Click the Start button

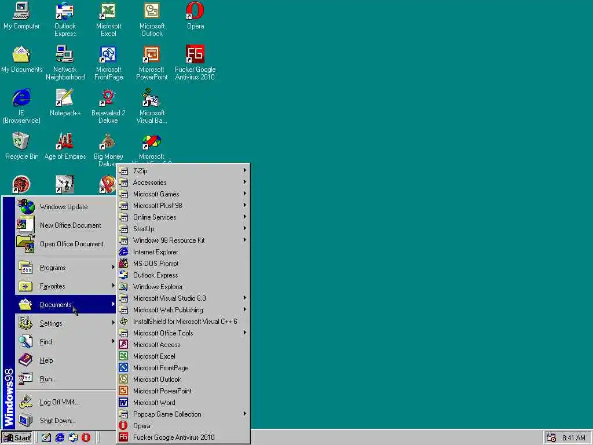coord(17,437)
